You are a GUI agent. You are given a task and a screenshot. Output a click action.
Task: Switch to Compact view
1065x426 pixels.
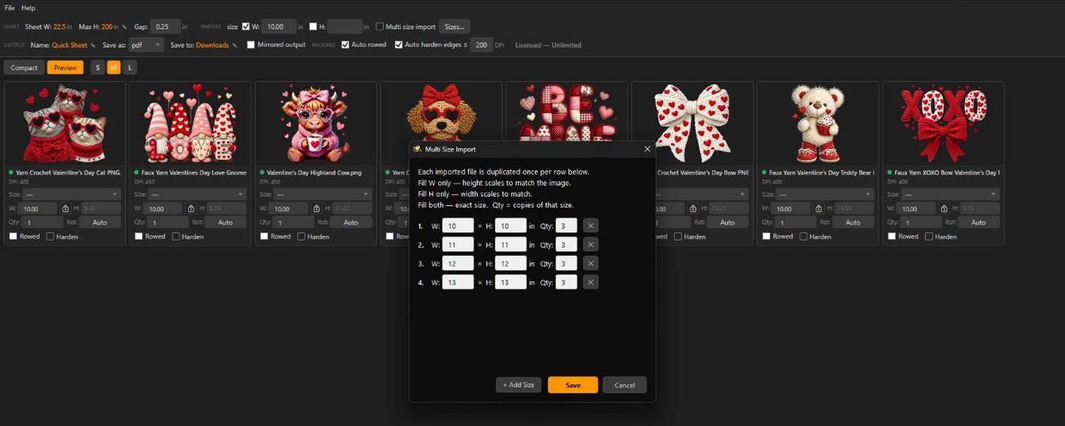[24, 68]
